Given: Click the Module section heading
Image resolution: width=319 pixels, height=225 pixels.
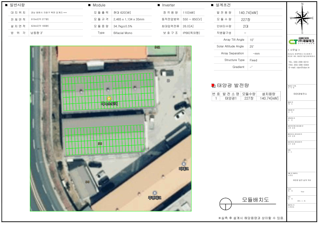Looking at the screenshot, I should tap(99, 5).
